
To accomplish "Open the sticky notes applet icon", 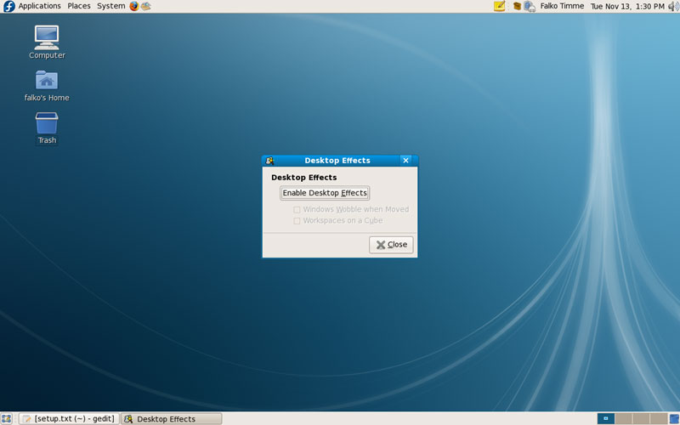I will (x=499, y=6).
